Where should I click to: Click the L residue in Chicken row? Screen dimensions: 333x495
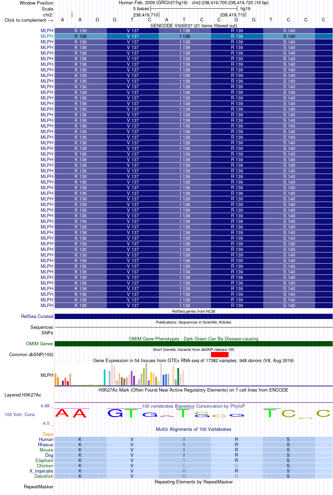coord(184,466)
